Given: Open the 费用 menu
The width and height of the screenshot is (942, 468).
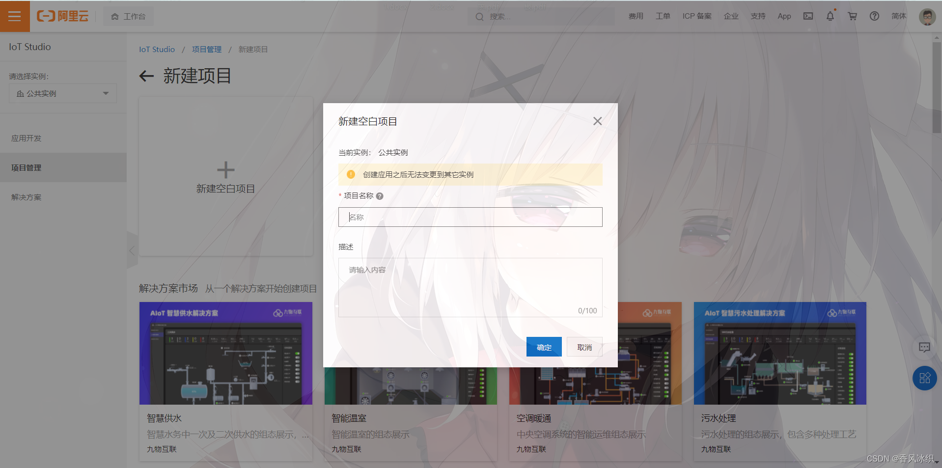Looking at the screenshot, I should [x=636, y=16].
